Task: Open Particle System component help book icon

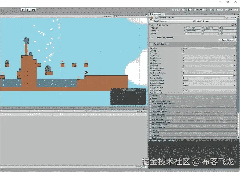Action: coord(233,37)
